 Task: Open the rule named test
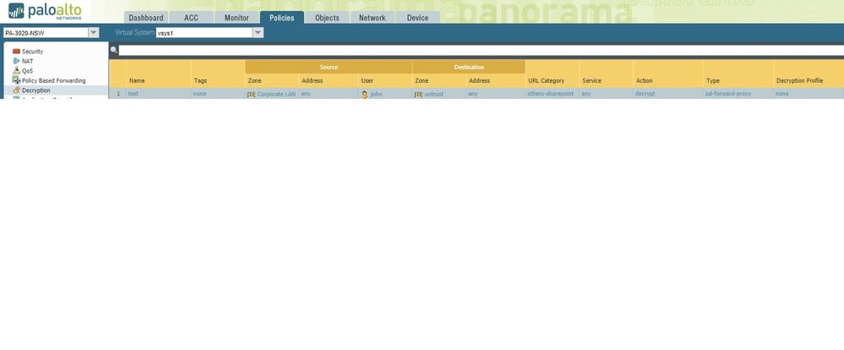point(133,94)
